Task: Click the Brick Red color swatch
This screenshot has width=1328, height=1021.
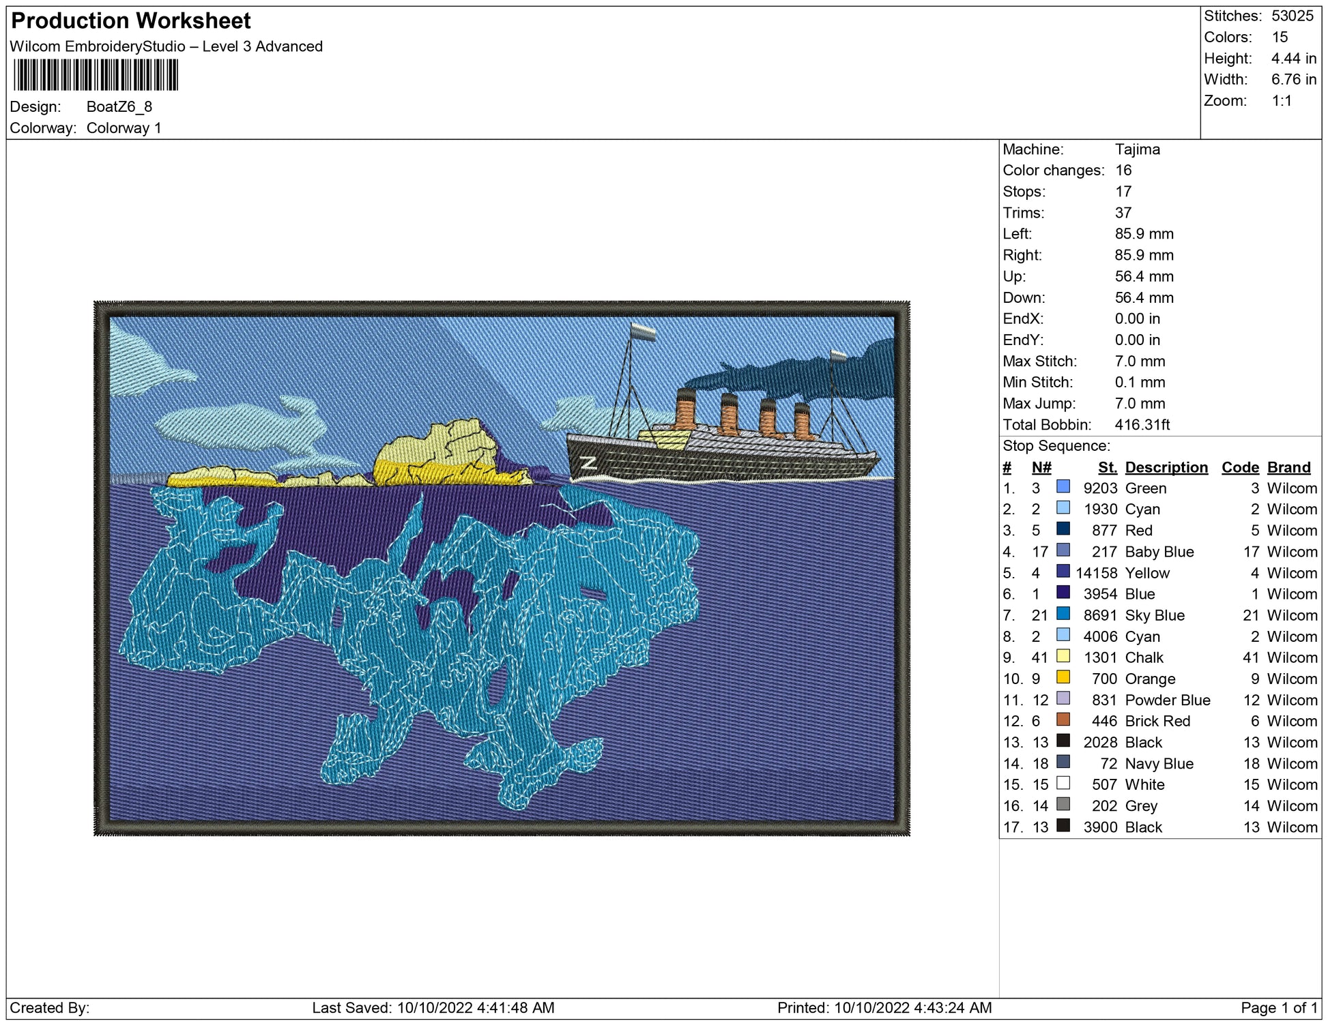Action: (1063, 719)
